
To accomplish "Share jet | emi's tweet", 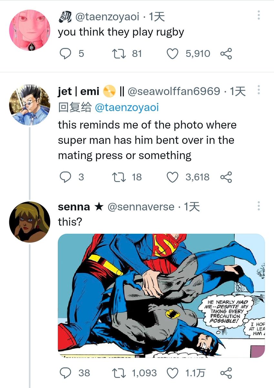I will click(226, 177).
